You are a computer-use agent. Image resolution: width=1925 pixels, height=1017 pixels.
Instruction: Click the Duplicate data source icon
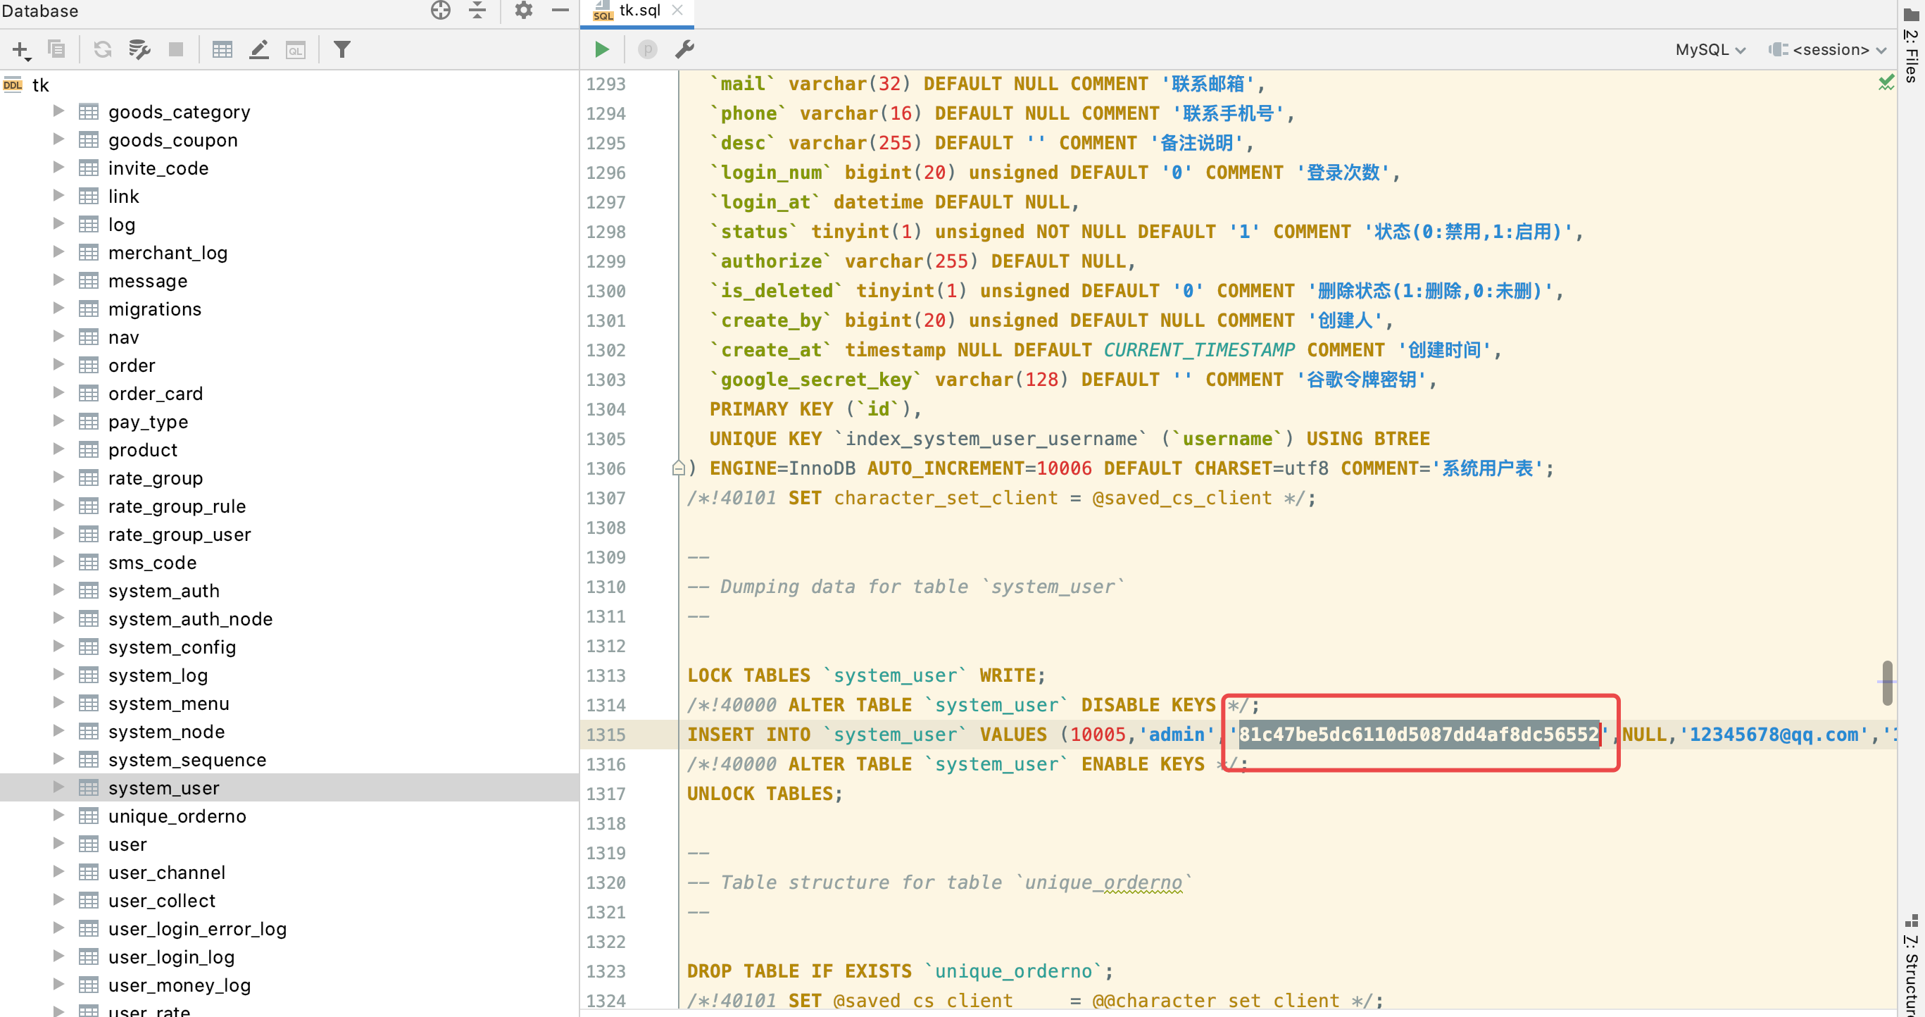(57, 49)
